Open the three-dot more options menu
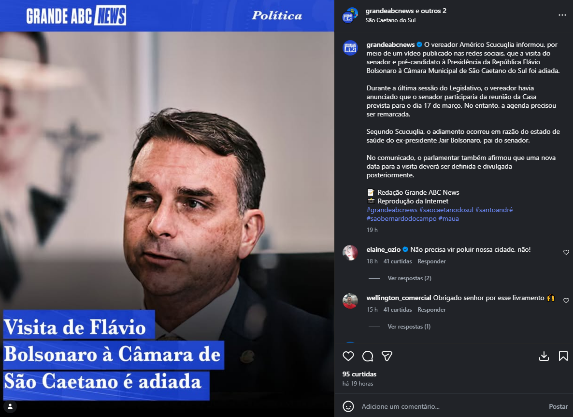Viewport: 573px width, 417px height. (x=562, y=15)
